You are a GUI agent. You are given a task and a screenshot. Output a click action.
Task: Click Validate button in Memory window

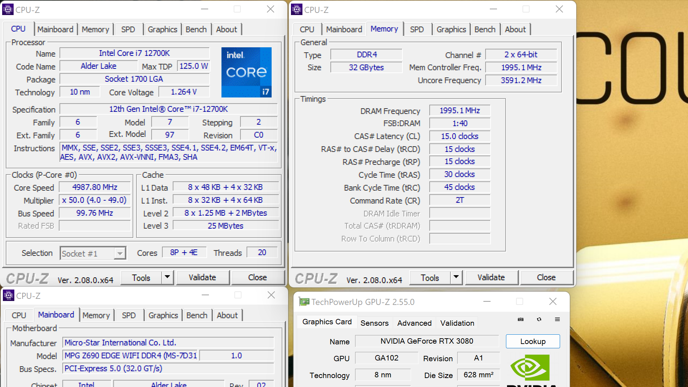(x=491, y=277)
